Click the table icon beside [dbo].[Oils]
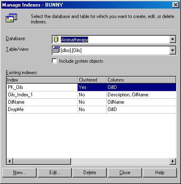Viewport: 181px width, 184px height. coord(56,50)
